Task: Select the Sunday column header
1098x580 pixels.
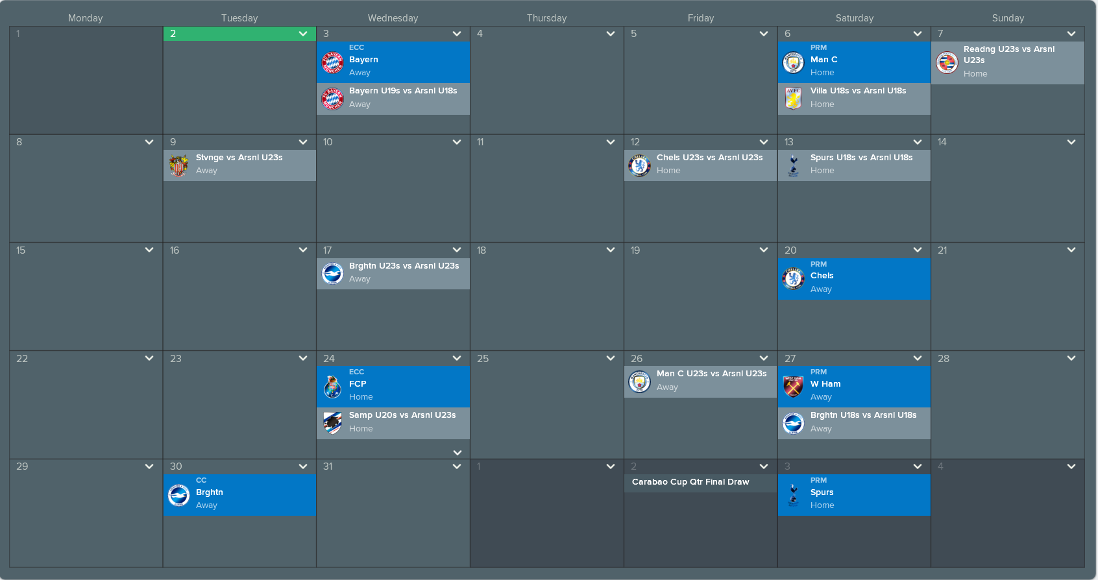Action: click(1008, 18)
